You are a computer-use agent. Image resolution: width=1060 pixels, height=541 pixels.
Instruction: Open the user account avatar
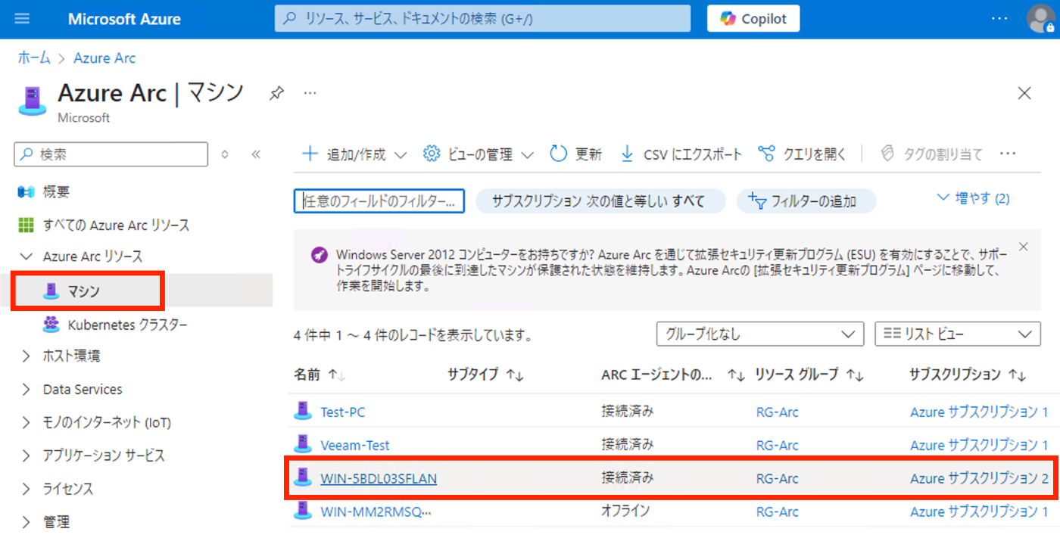(x=1041, y=19)
